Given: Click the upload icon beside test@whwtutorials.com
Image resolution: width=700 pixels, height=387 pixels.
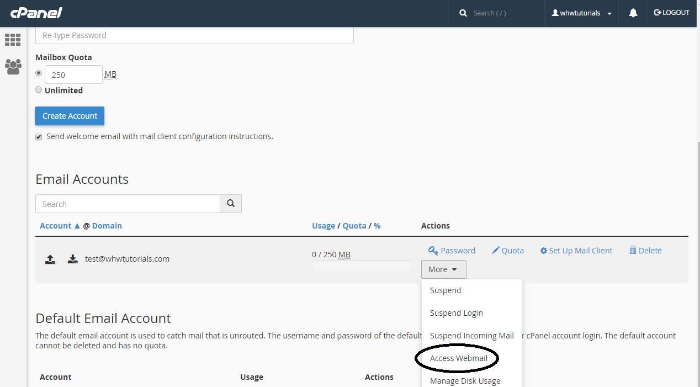Looking at the screenshot, I should pos(50,259).
